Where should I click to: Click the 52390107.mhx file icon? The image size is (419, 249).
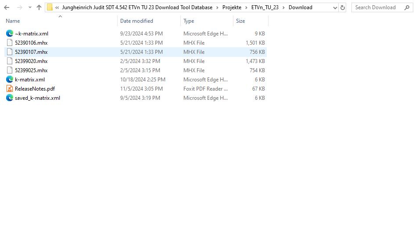click(9, 52)
